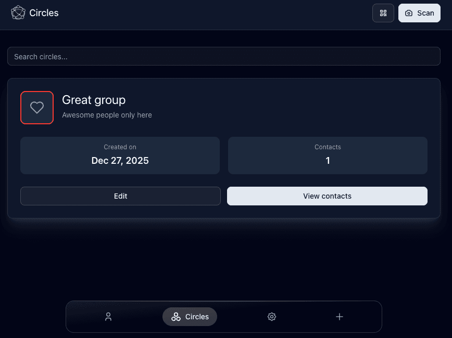
Task: Click the plus icon in bottom nav
Action: point(340,317)
